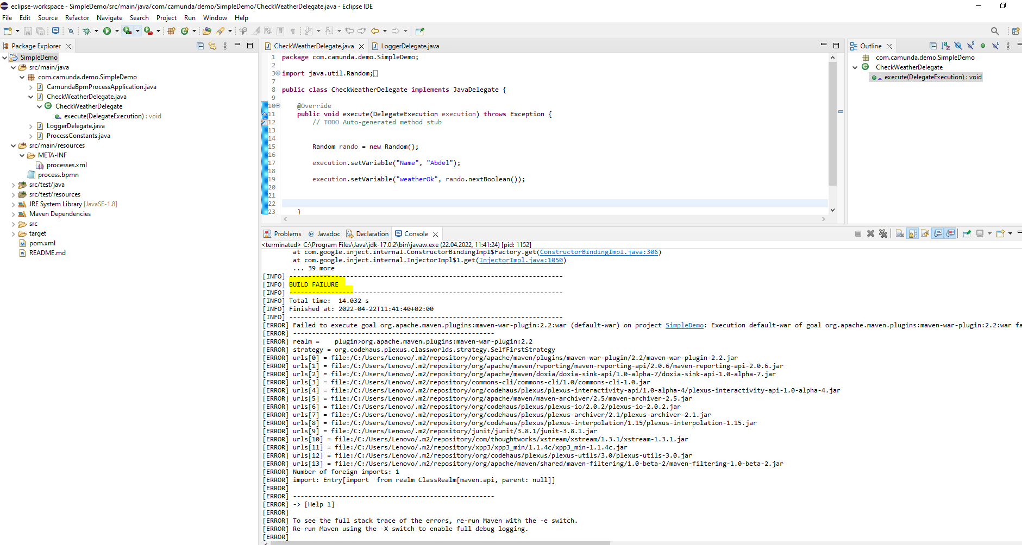Click the Back navigation yellow arrow
The image size is (1022, 545).
pyautogui.click(x=374, y=31)
